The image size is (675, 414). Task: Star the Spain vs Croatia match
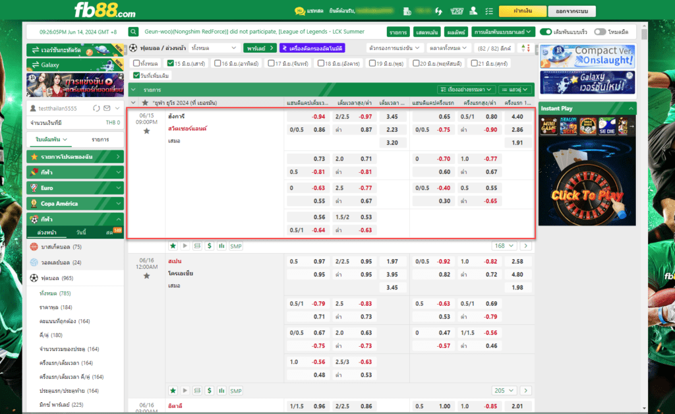click(x=146, y=276)
